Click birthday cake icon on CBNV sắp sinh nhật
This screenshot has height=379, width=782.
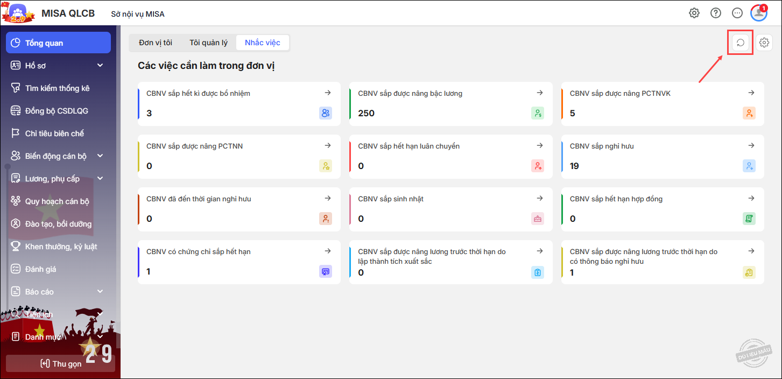click(x=537, y=219)
